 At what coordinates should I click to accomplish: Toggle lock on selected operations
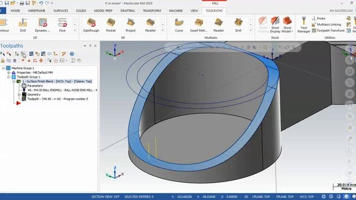pyautogui.click(x=3, y=61)
